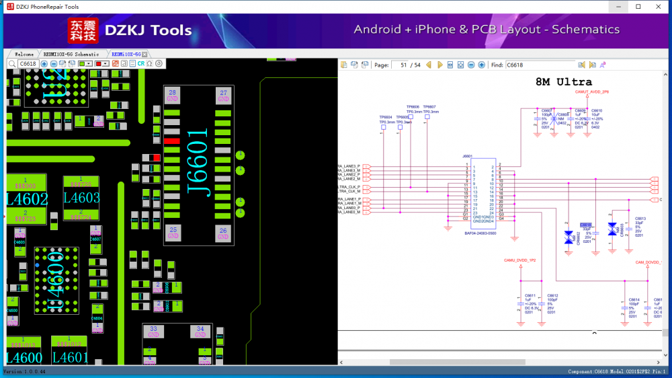The width and height of the screenshot is (672, 378).
Task: Select the REDMI10X-5G layout tab
Action: point(126,54)
